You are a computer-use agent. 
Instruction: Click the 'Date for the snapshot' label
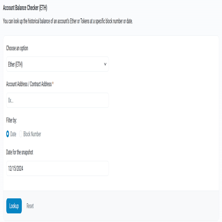pyautogui.click(x=20, y=152)
